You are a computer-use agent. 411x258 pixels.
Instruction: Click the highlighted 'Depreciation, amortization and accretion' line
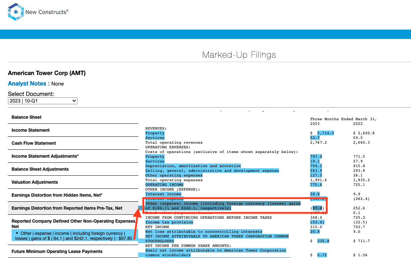(193, 166)
